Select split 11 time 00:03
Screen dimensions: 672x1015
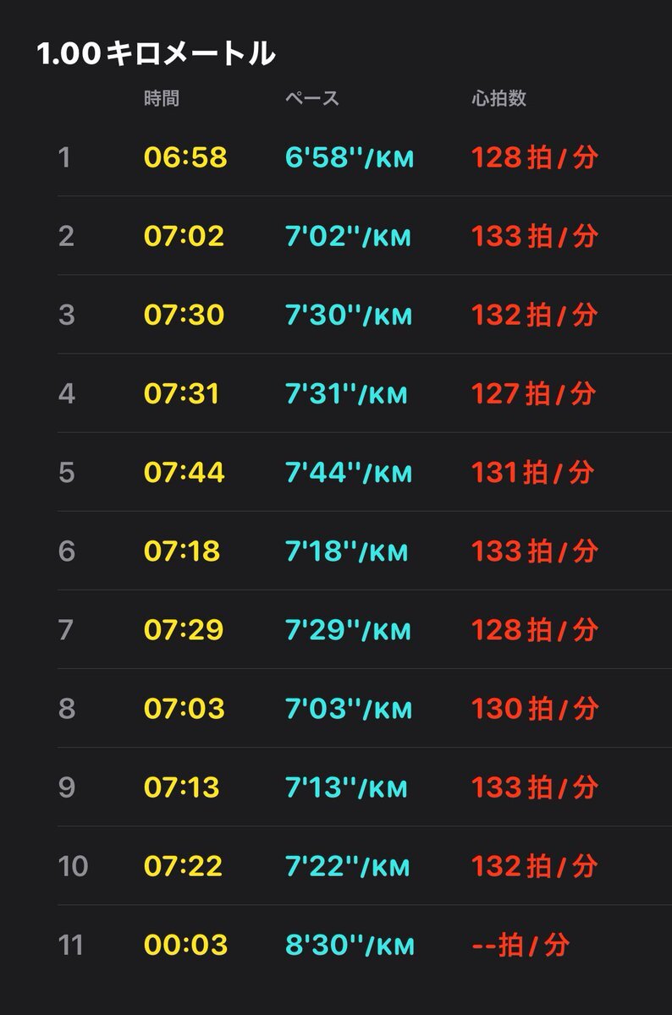[185, 944]
